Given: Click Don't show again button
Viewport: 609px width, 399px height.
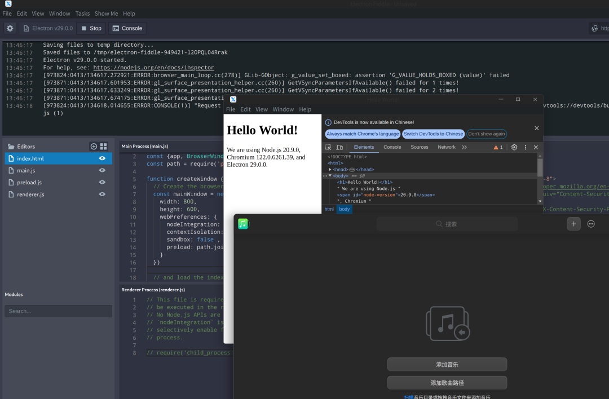Looking at the screenshot, I should click(486, 134).
